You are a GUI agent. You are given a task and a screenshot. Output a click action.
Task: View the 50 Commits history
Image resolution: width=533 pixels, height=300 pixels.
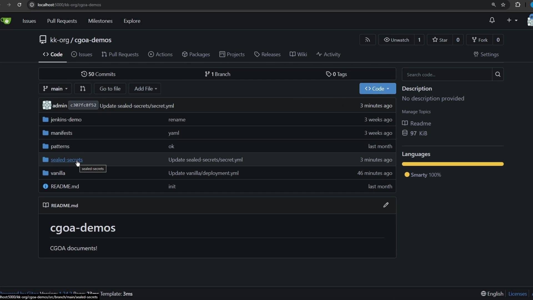click(x=98, y=74)
